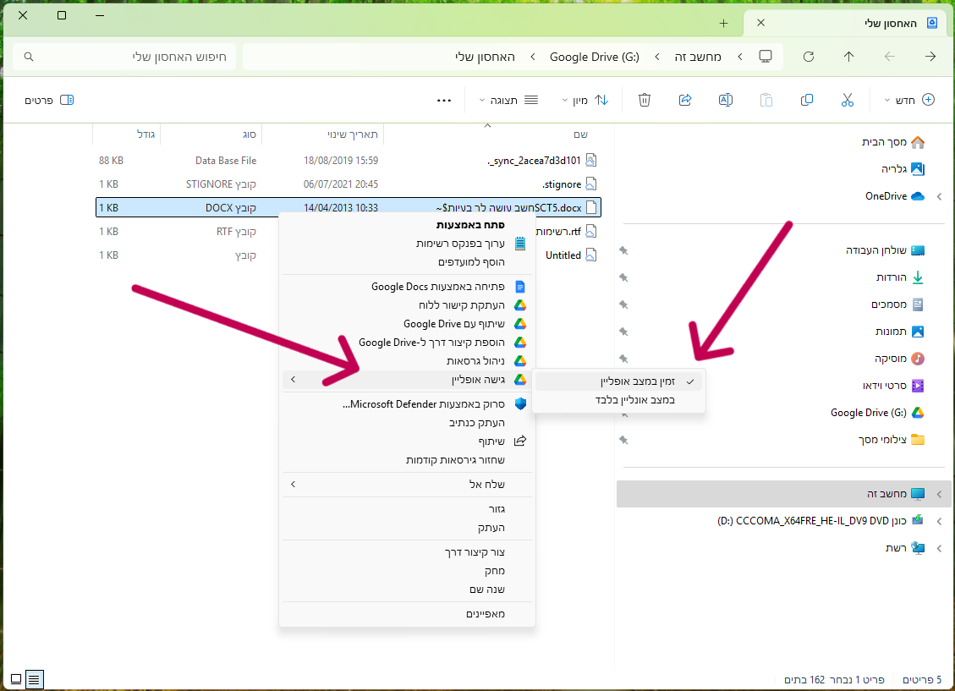The height and width of the screenshot is (691, 955).
Task: Click the מחשב זה breadcrumb
Action: (x=698, y=57)
